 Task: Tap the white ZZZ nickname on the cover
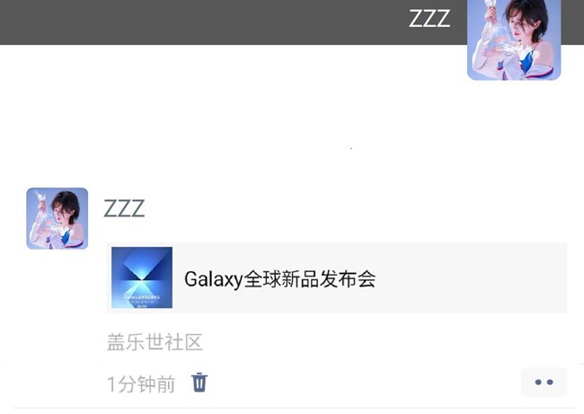(429, 19)
